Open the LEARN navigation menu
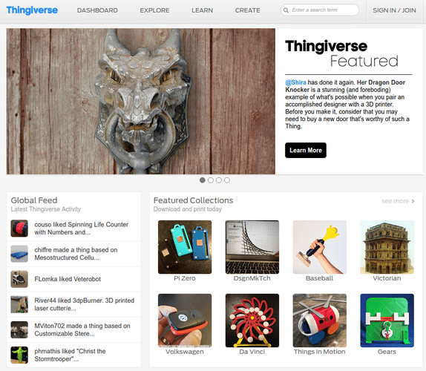The height and width of the screenshot is (371, 426). point(202,10)
